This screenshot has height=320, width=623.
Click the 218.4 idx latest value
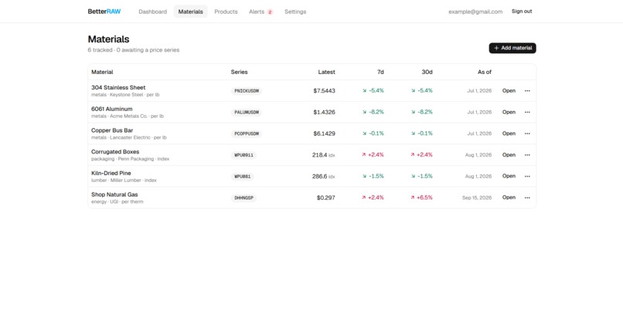tap(323, 155)
